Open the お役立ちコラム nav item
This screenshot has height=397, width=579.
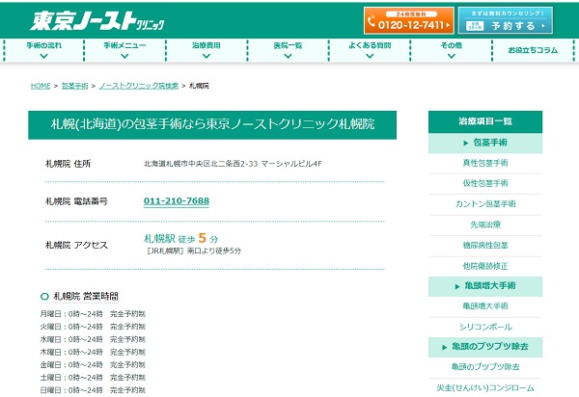coord(533,49)
